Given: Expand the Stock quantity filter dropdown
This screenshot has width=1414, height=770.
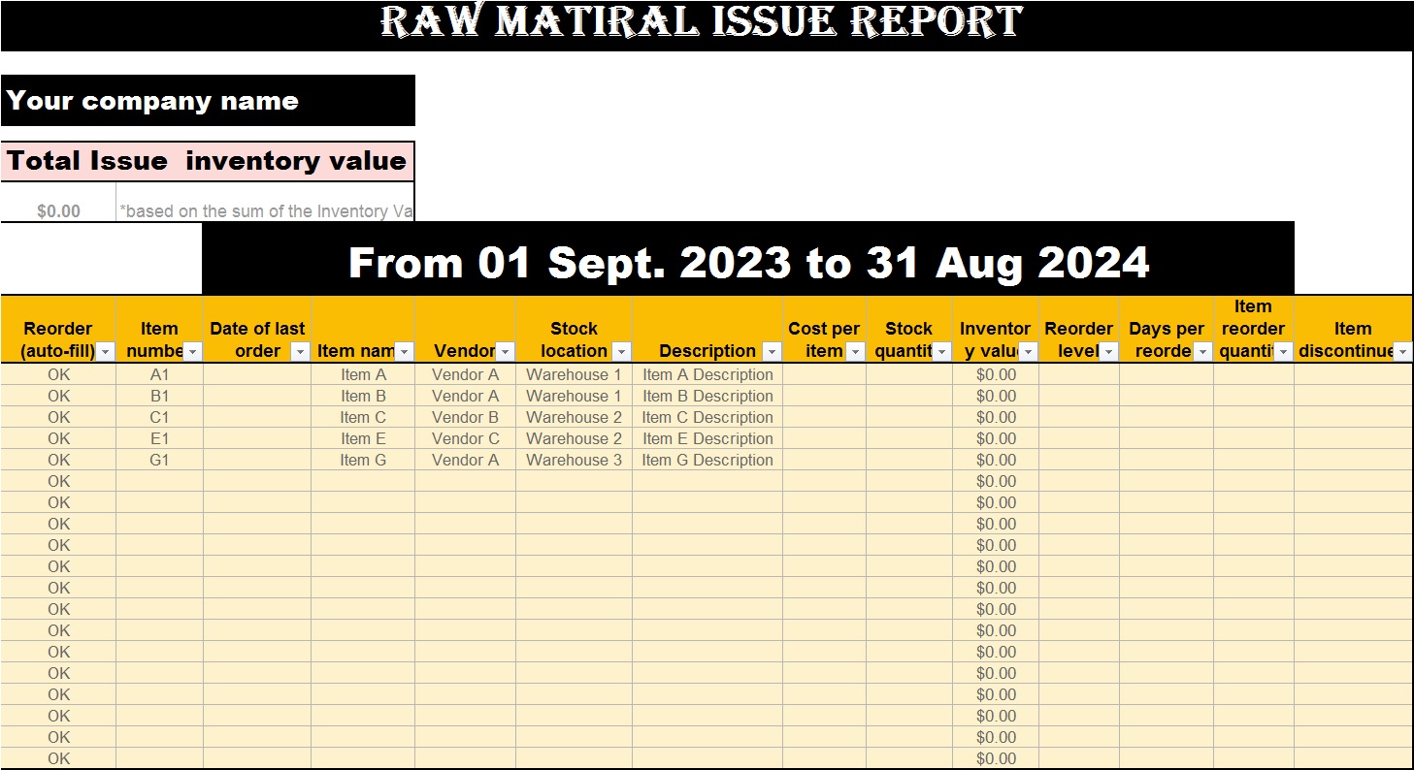Looking at the screenshot, I should (942, 352).
